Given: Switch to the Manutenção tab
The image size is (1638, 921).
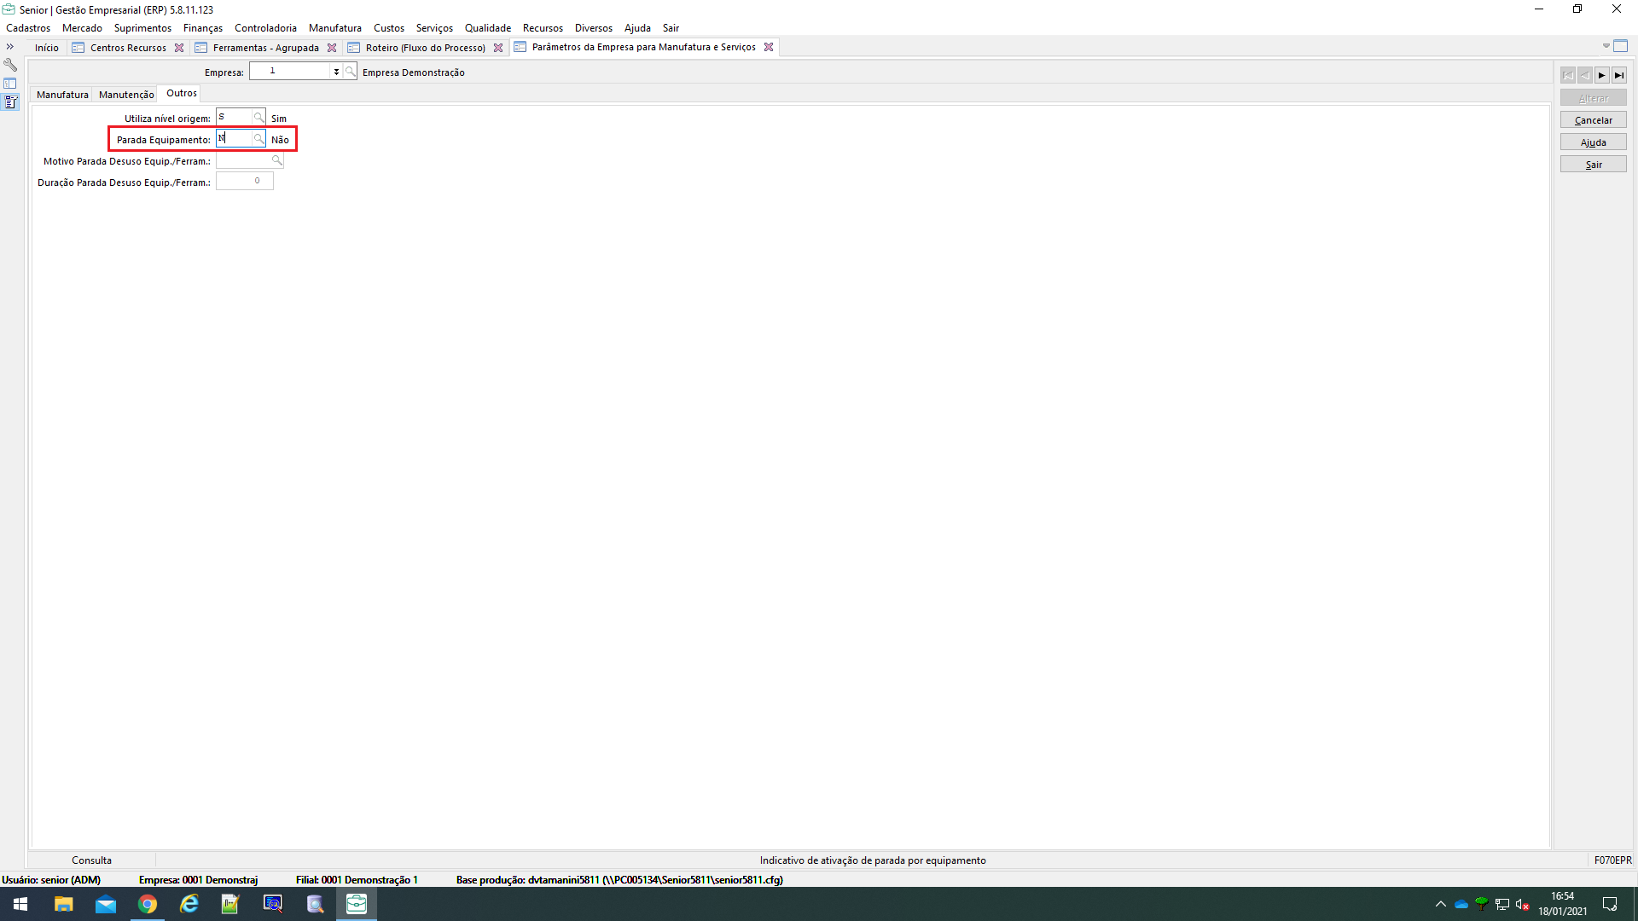Looking at the screenshot, I should coord(126,95).
